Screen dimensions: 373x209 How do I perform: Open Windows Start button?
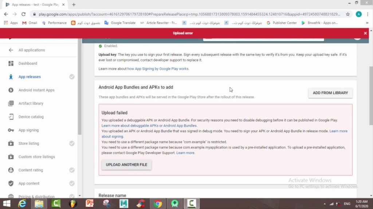click(x=7, y=204)
